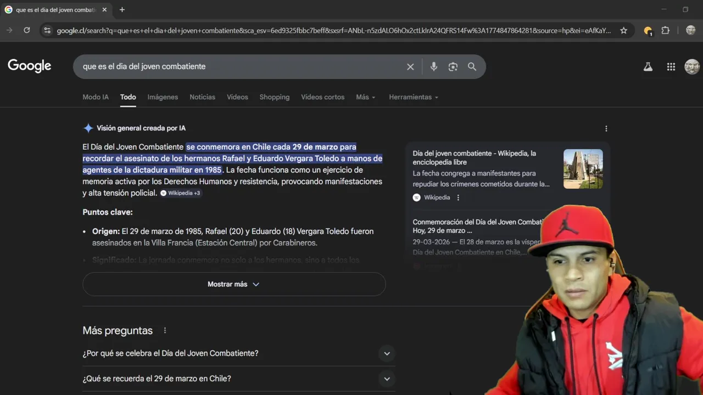This screenshot has height=395, width=703.
Task: Open the extensions puzzle icon
Action: coord(665,31)
